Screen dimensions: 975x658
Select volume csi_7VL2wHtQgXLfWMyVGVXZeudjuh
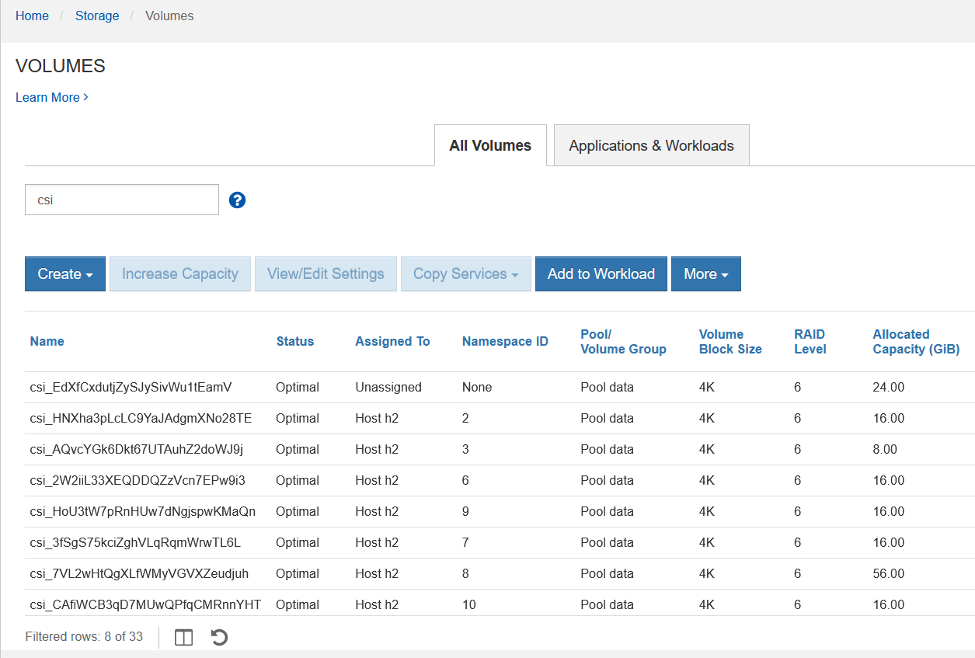[140, 573]
